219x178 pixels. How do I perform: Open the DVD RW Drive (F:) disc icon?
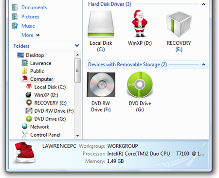coord(101,85)
